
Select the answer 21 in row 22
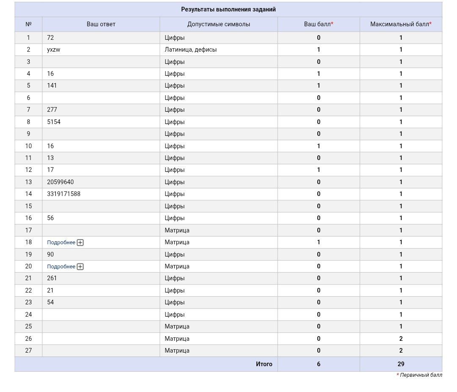[50, 290]
